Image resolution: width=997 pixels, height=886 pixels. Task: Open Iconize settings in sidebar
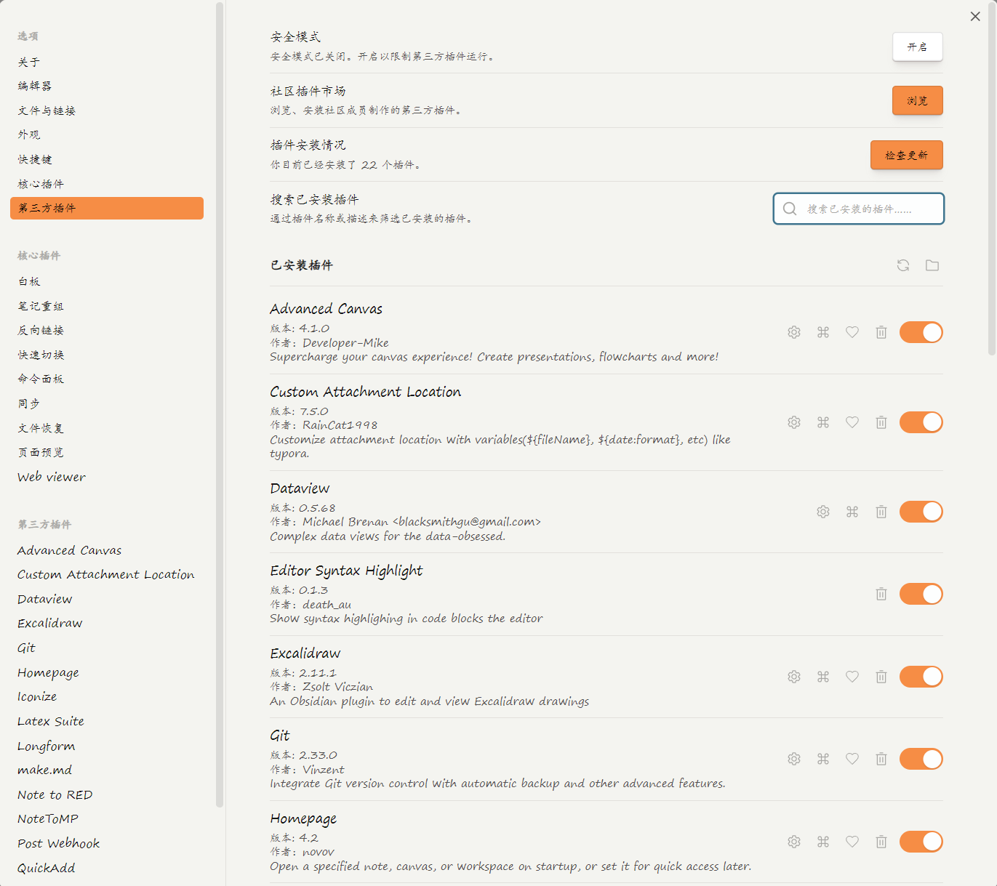(107, 697)
